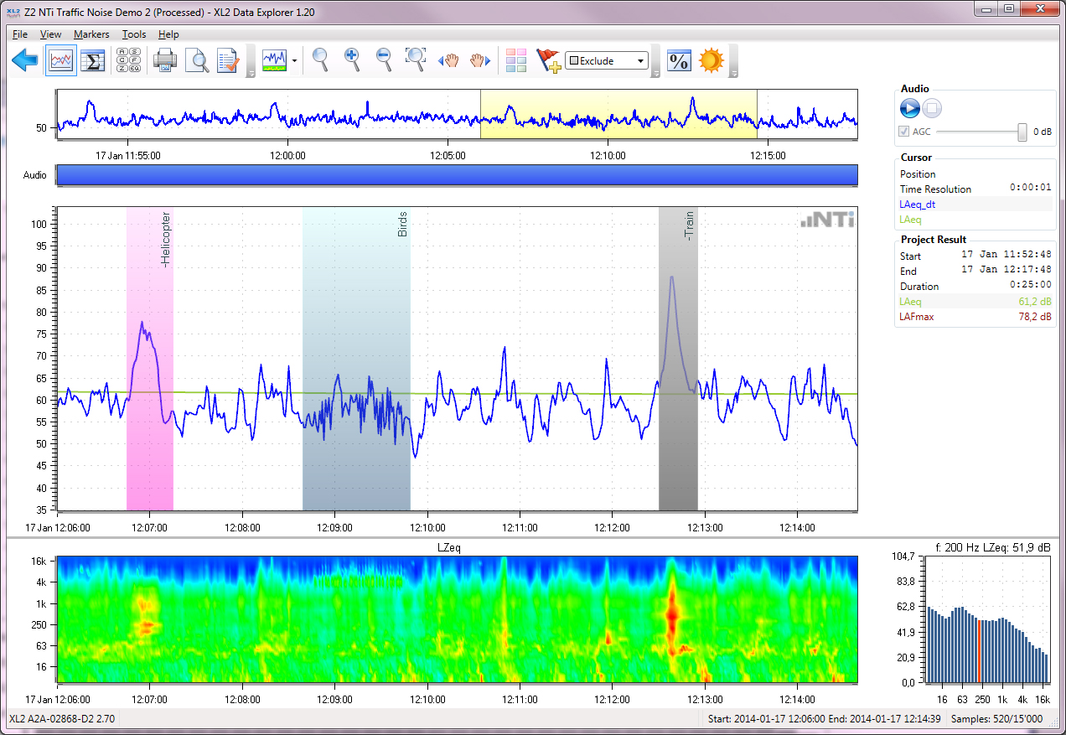Click the zoom out magnifier icon
Viewport: 1066px width, 735px height.
tap(384, 60)
